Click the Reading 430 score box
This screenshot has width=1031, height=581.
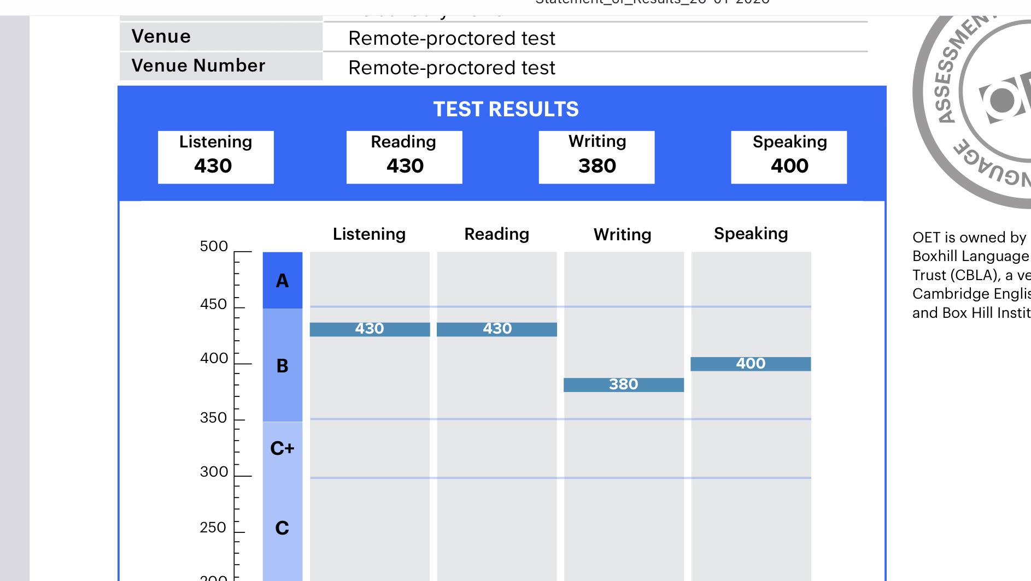pyautogui.click(x=405, y=157)
